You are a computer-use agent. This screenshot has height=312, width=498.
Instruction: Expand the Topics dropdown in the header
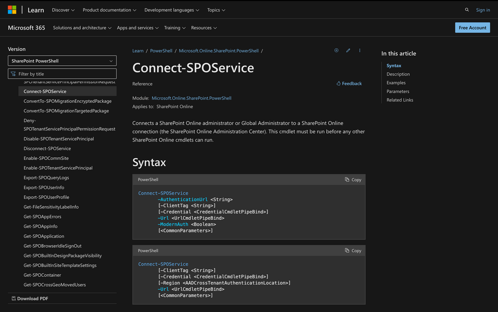pos(216,9)
